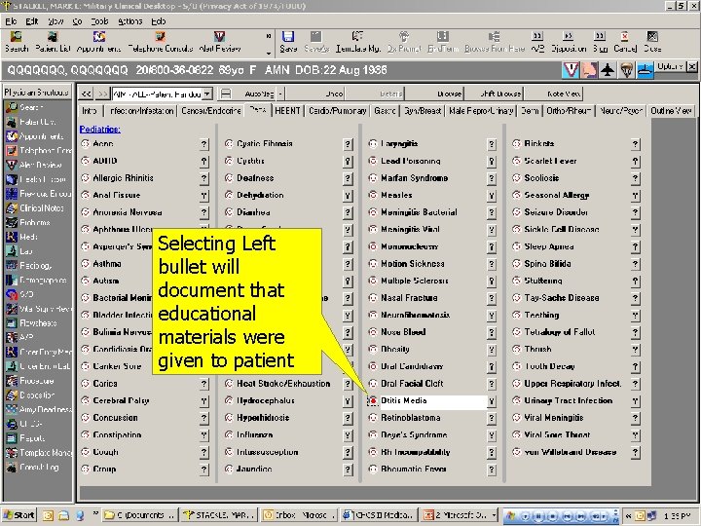The height and width of the screenshot is (526, 701).
Task: Click the Note View button
Action: (x=553, y=94)
